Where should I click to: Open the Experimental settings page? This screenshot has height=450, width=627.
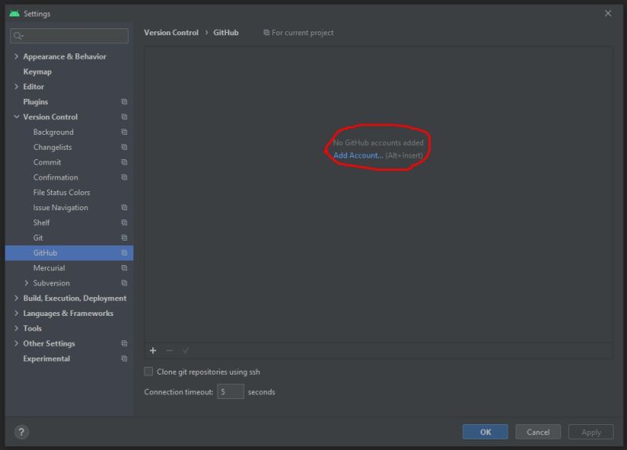point(46,359)
